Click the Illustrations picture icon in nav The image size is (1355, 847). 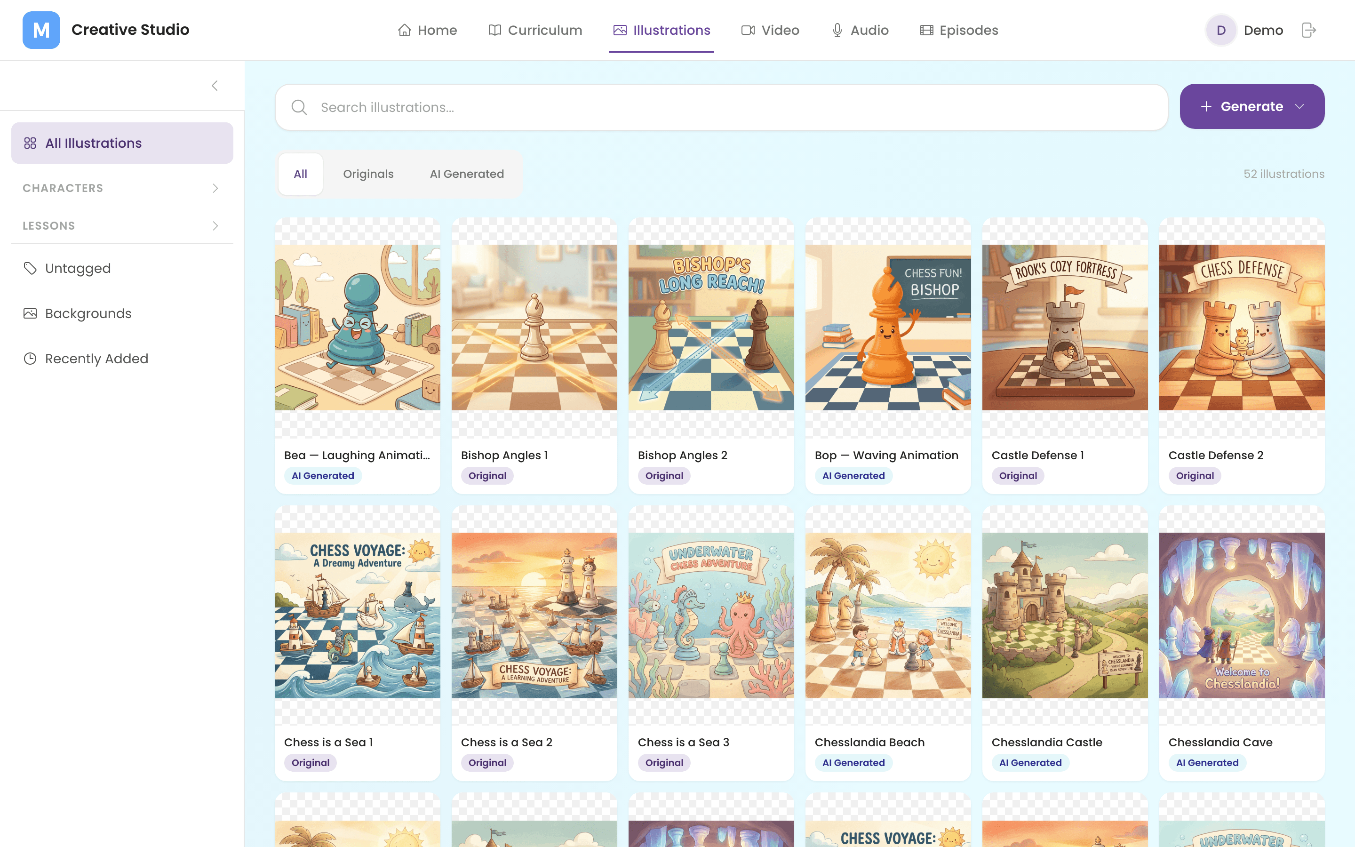[x=620, y=30]
